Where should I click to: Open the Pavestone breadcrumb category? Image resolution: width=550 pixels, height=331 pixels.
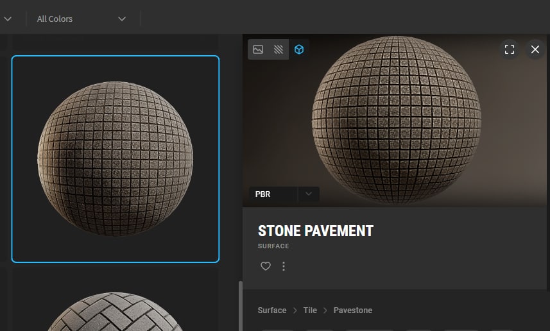(352, 310)
